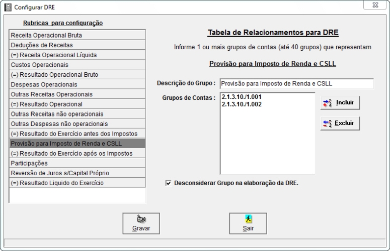Select Deduções de Receitas rubric
Image resolution: width=390 pixels, height=251 pixels.
[x=77, y=45]
